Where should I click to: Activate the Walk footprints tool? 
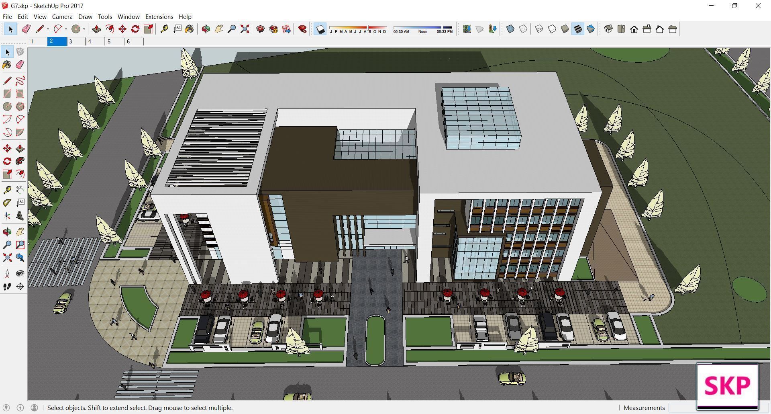7,287
